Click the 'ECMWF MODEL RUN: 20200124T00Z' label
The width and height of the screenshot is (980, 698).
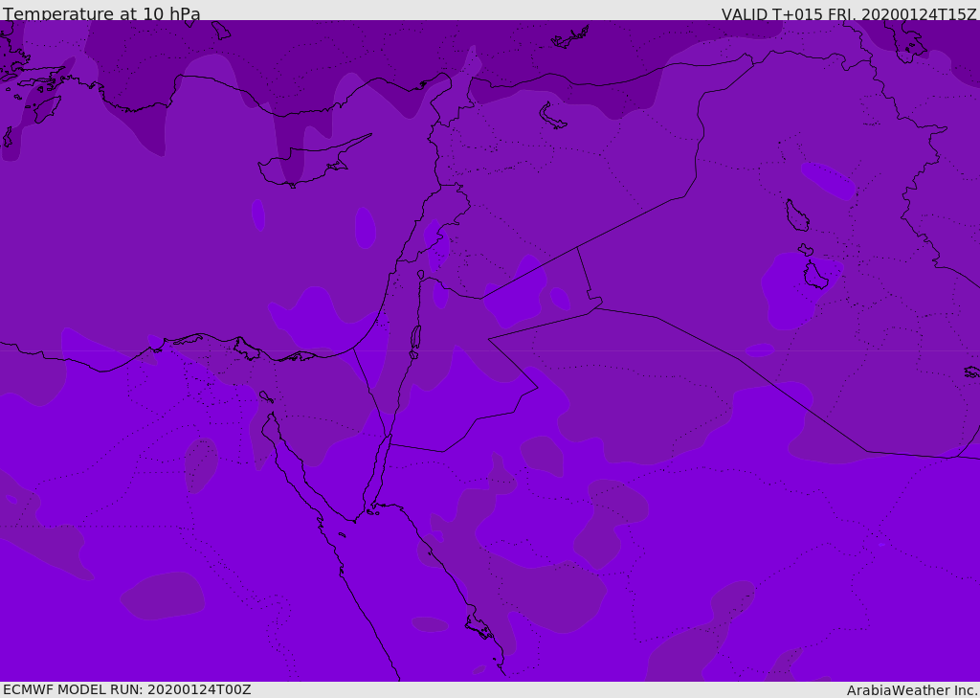[x=127, y=689]
